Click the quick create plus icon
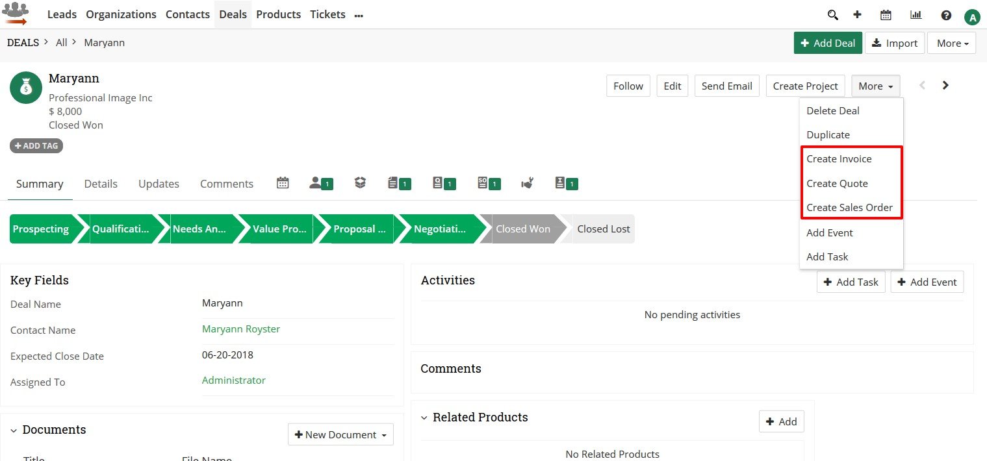This screenshot has height=461, width=987. pyautogui.click(x=857, y=15)
